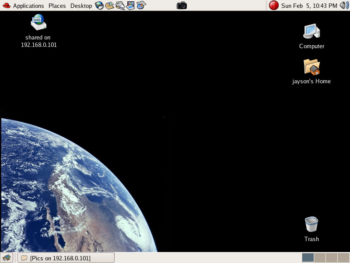Viewport: 350px width, 263px height.
Task: Click the clock showing Sun Feb 5
Action: click(309, 6)
